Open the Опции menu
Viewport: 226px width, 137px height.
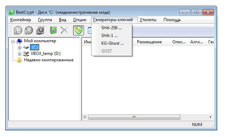point(79,20)
